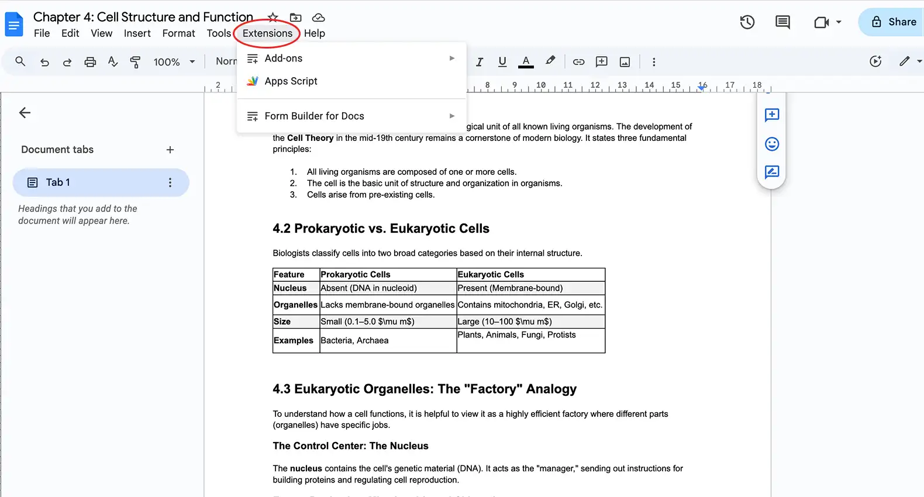Click the circular play icon in toolbar

(x=875, y=61)
